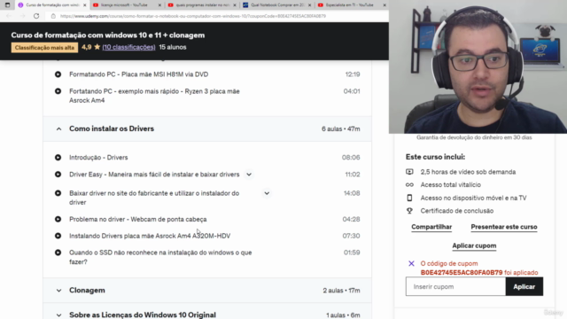Close the 'quais programas instalar' tab
567x319 pixels.
[234, 5]
